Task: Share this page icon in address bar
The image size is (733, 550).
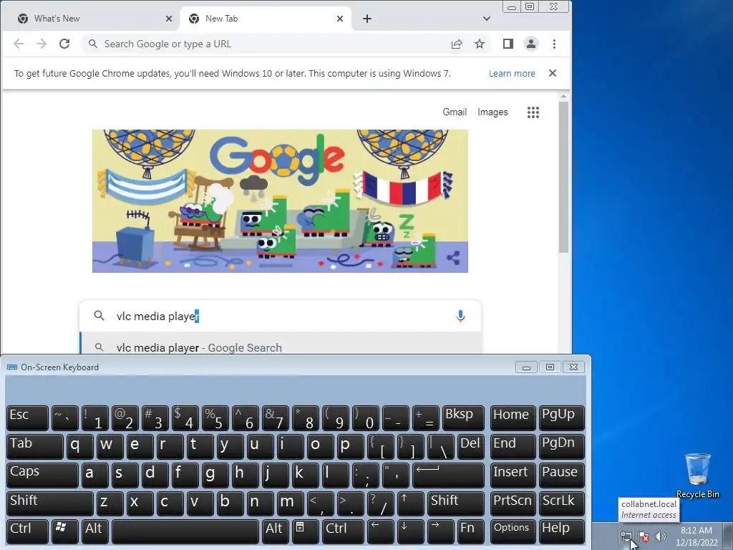Action: [457, 44]
